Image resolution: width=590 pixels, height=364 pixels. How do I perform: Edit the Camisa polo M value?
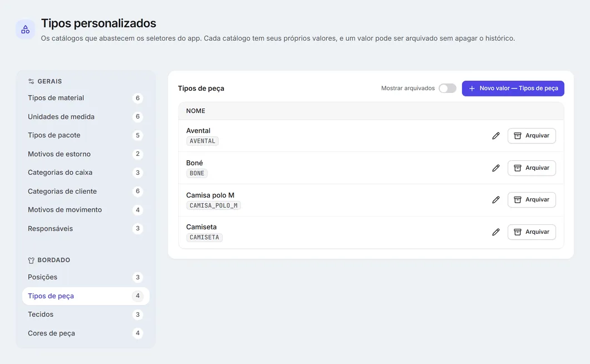[x=496, y=200]
